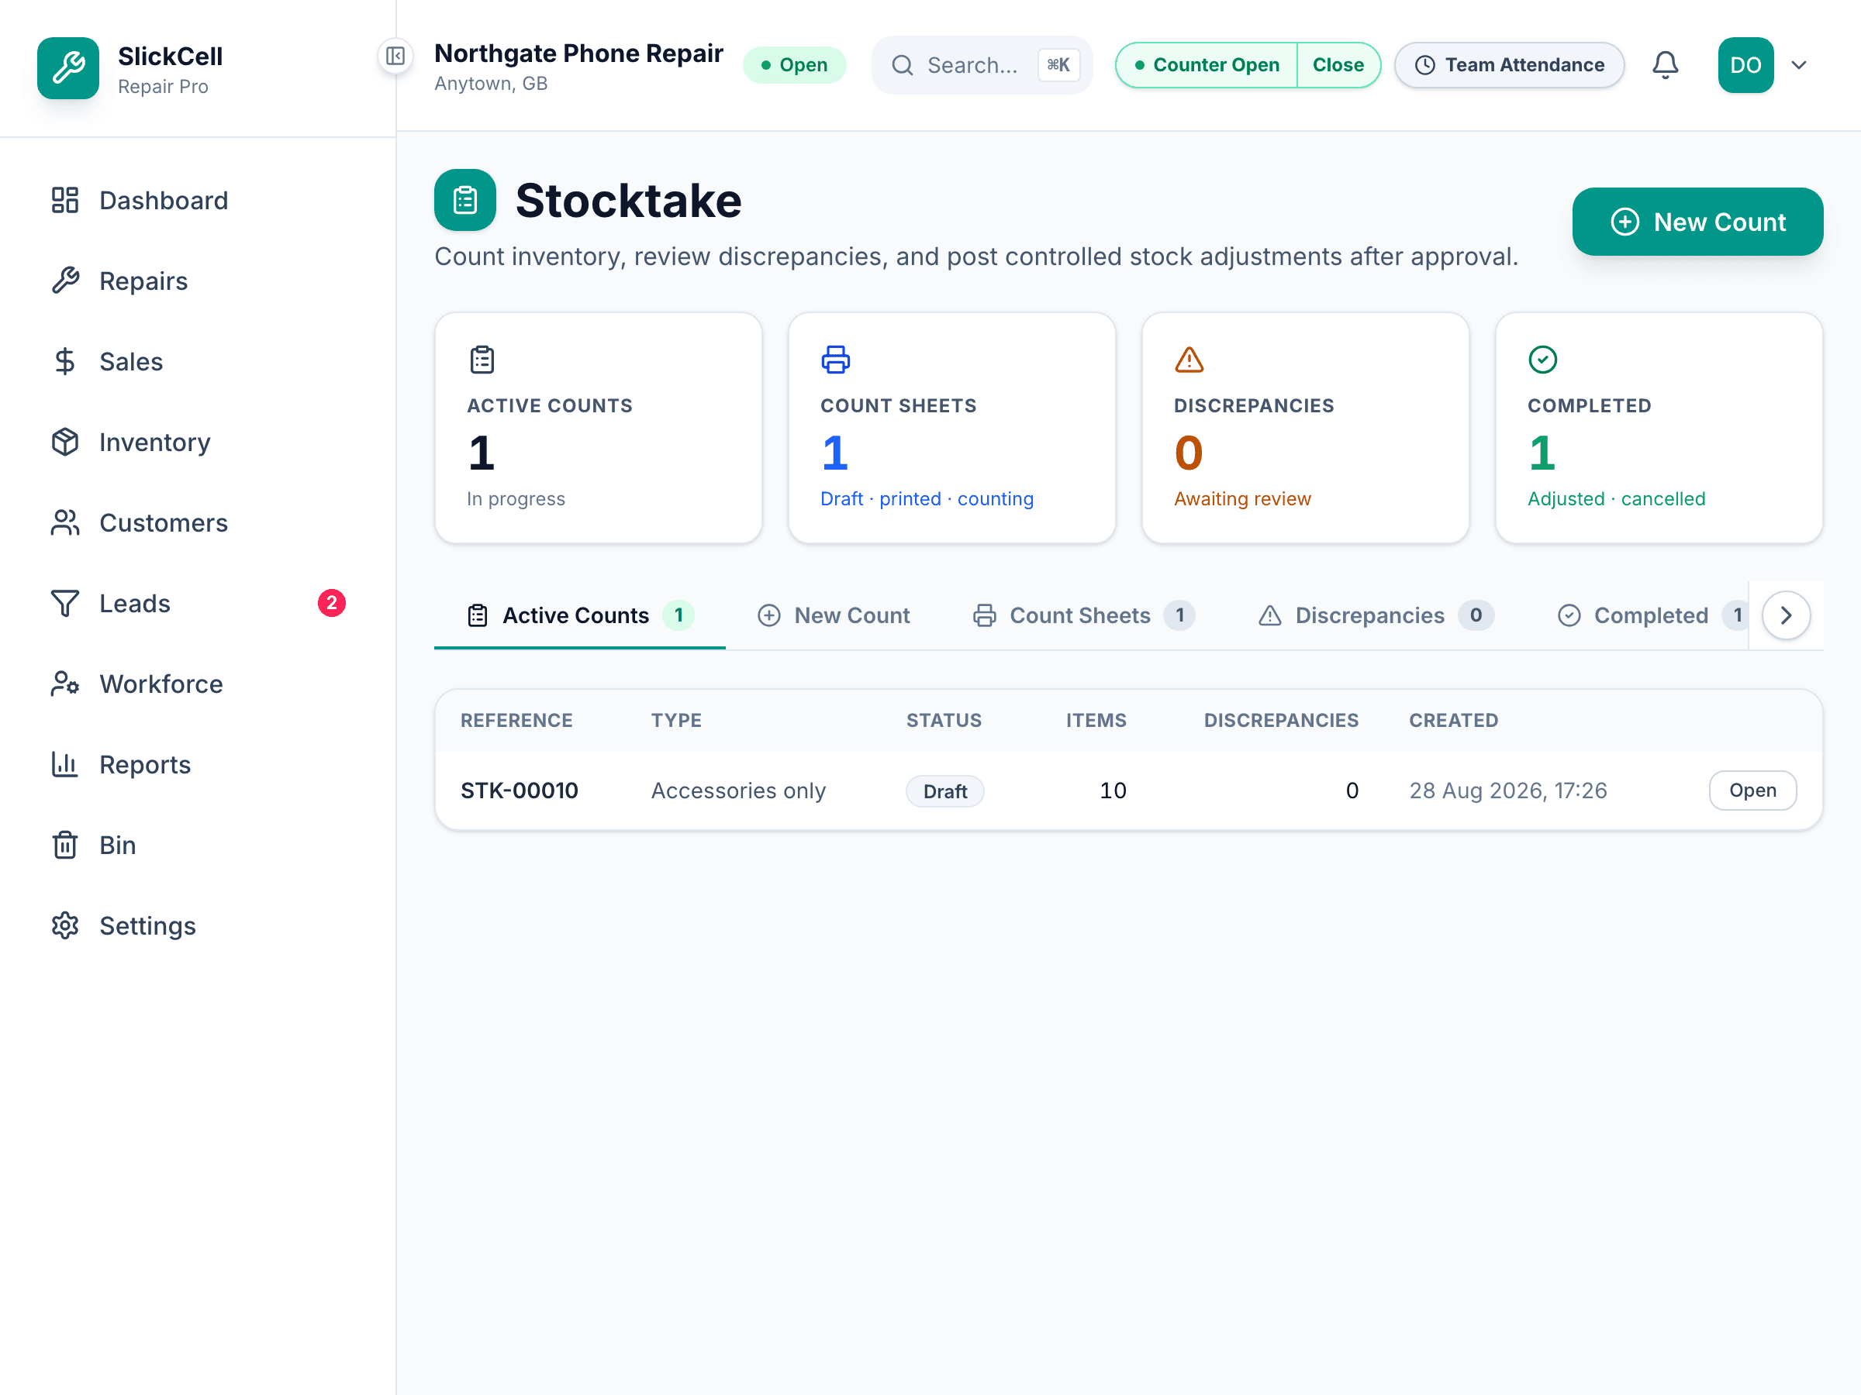This screenshot has width=1861, height=1395.
Task: Click the check-circle icon in Completed card
Action: pyautogui.click(x=1542, y=360)
